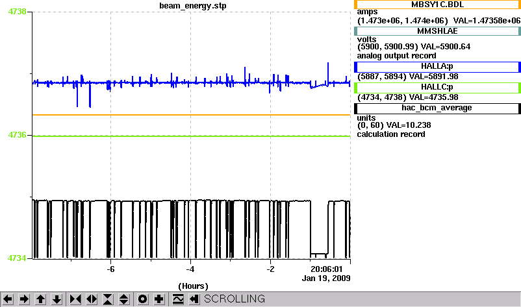Click the VAL=5900.64 reading

446,47
